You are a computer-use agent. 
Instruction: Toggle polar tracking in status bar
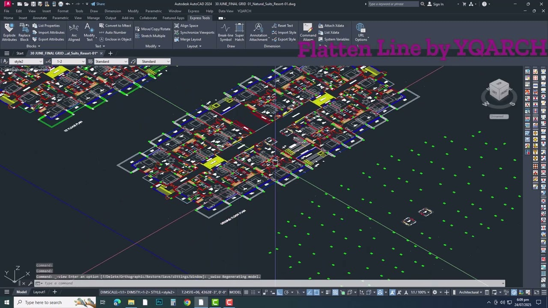[286, 292]
